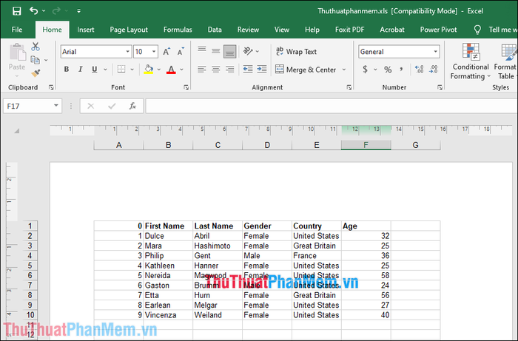Click the Increase Decimal icon
The width and height of the screenshot is (518, 341).
[420, 70]
